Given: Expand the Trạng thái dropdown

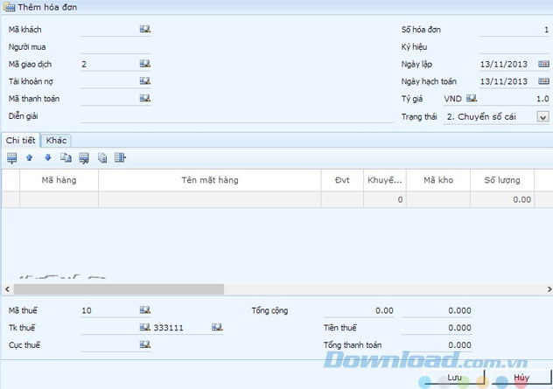Looking at the screenshot, I should point(542,116).
